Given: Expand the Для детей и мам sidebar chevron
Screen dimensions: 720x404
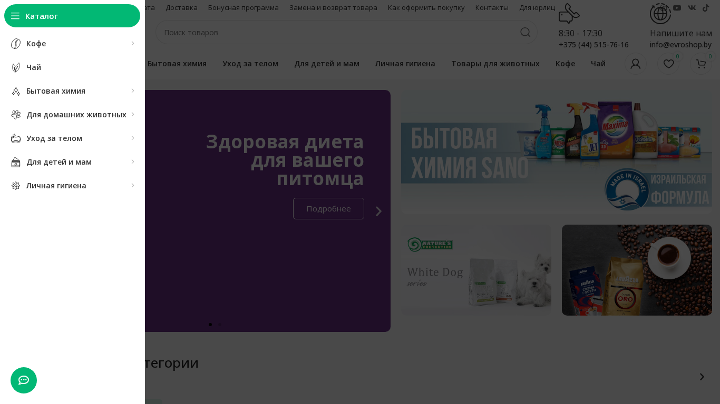Looking at the screenshot, I should point(133,161).
